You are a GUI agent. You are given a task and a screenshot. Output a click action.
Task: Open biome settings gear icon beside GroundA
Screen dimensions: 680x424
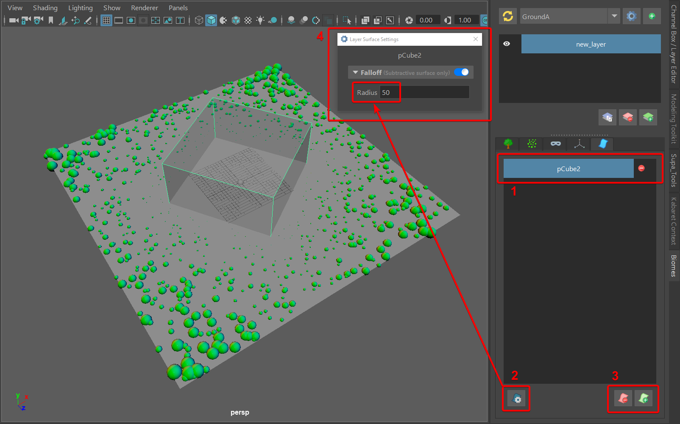[631, 16]
